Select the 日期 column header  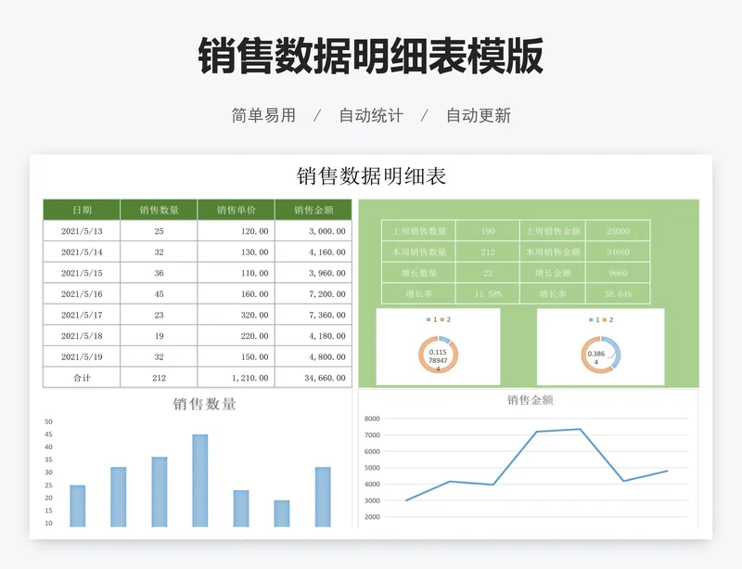(x=82, y=210)
